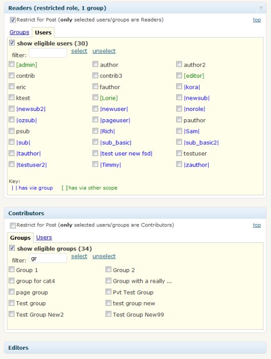Image resolution: width=271 pixels, height=359 pixels.
Task: Click select link in Readers users
Action: (79, 51)
